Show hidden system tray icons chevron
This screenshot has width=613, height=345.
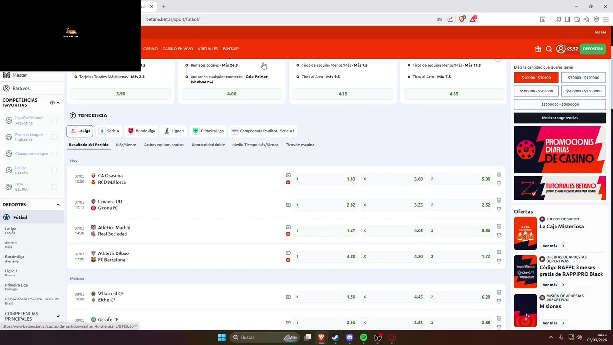551,337
